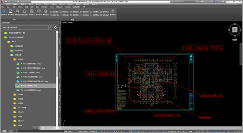The image size is (243, 133).
Task: Open the 绘图(D) menu
Action: (54, 4)
